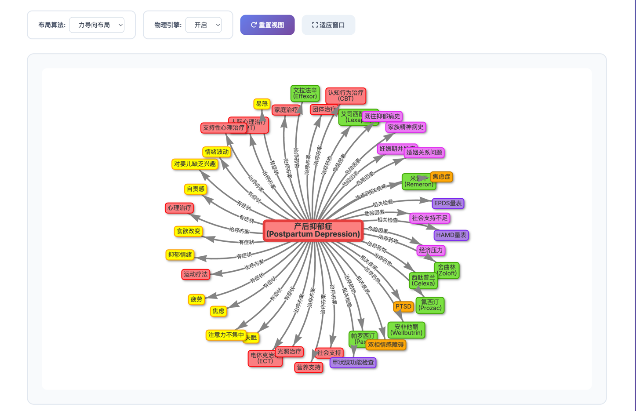Open the 物理引擎 dropdown set to 开启
The width and height of the screenshot is (636, 411).
tap(204, 25)
